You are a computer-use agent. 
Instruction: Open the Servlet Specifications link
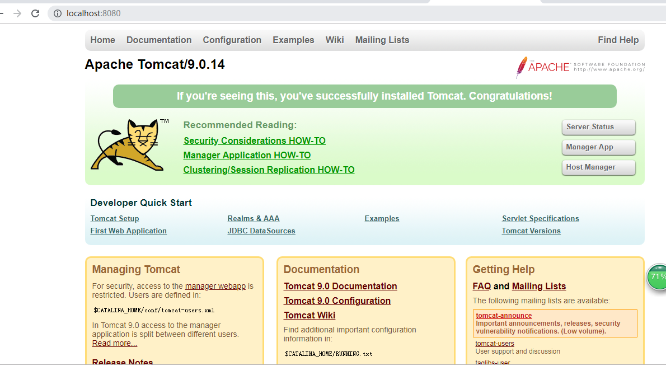(x=540, y=218)
